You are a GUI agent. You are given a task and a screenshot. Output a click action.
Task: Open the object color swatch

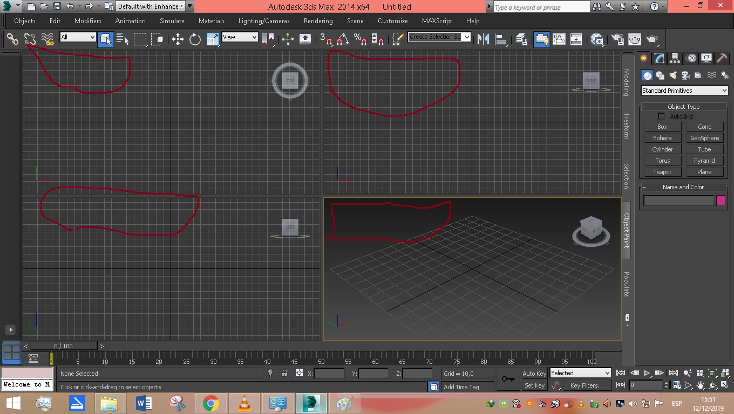click(721, 201)
